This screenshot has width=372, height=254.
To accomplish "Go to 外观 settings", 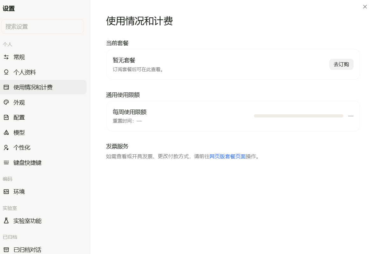I will [43, 102].
